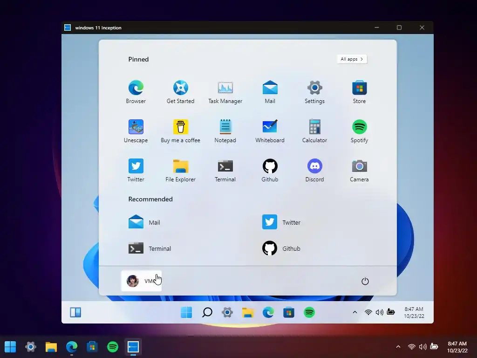Minimize the windows 11 Inception window
477x358 pixels.
[x=376, y=28]
